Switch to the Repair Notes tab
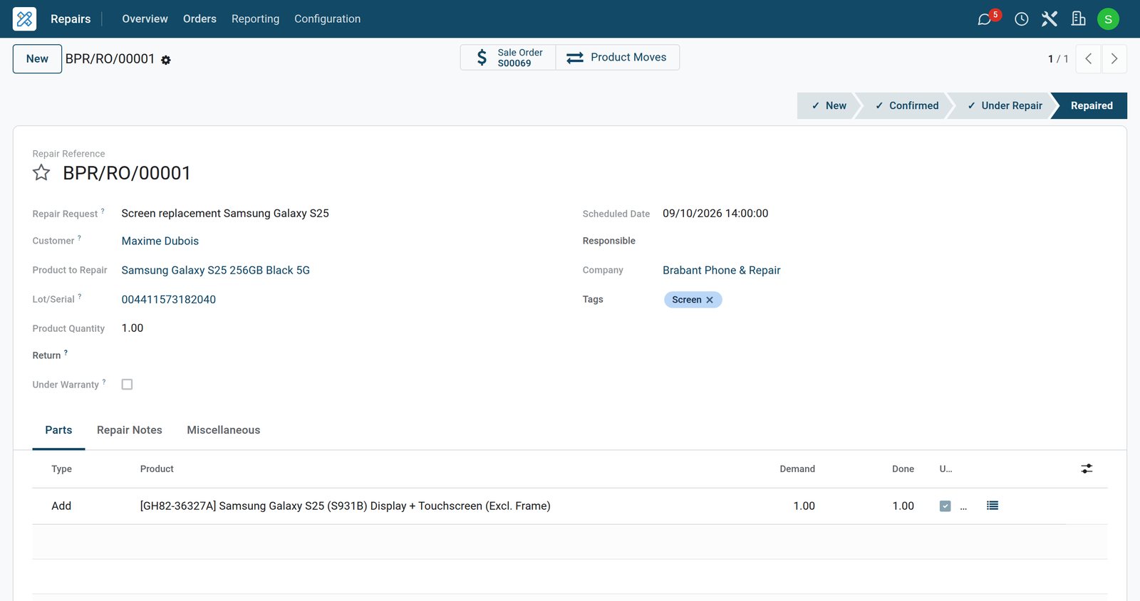 pyautogui.click(x=130, y=430)
